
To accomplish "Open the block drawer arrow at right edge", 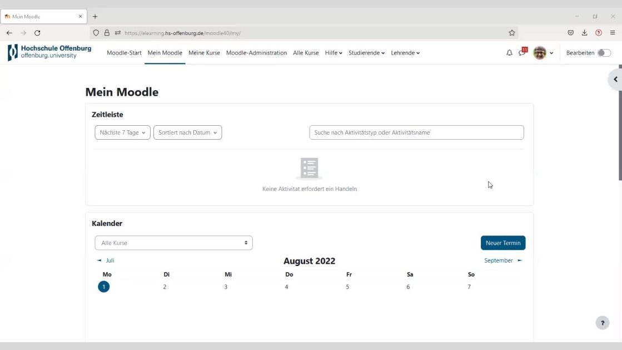I will click(615, 80).
